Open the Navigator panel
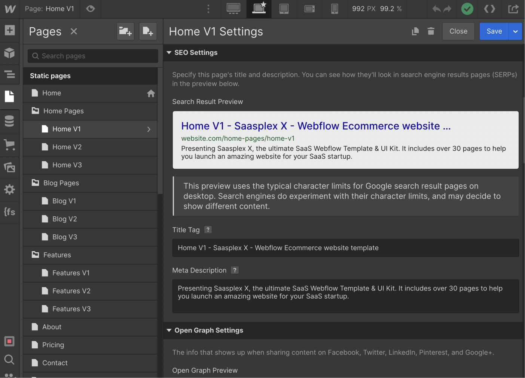This screenshot has height=378, width=525. [9, 74]
